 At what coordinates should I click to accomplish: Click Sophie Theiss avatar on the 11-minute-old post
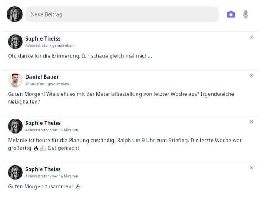pyautogui.click(x=15, y=126)
